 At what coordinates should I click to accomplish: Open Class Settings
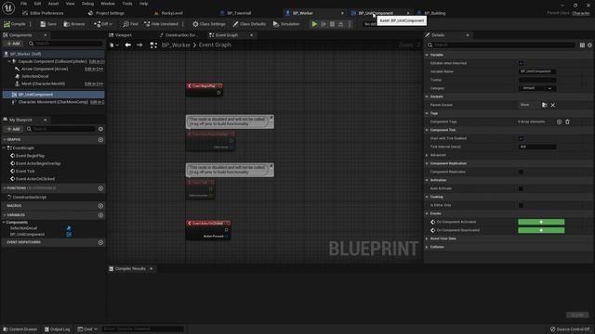coord(208,24)
